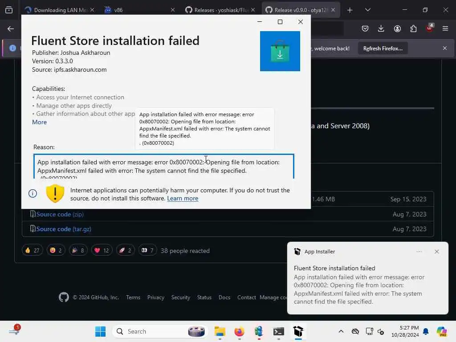Open the Learn more link
The height and width of the screenshot is (342, 456).
183,198
